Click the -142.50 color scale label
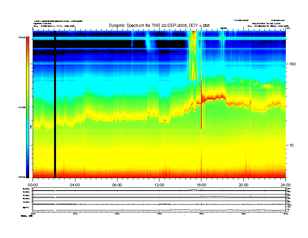The width and height of the screenshot is (308, 238). [x=21, y=107]
